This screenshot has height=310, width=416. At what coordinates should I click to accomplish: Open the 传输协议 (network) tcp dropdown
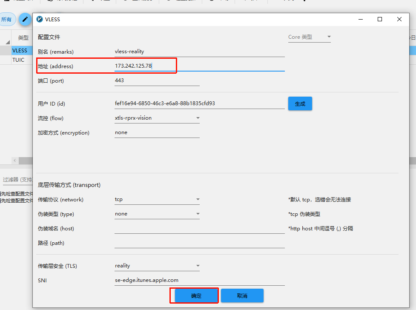157,199
